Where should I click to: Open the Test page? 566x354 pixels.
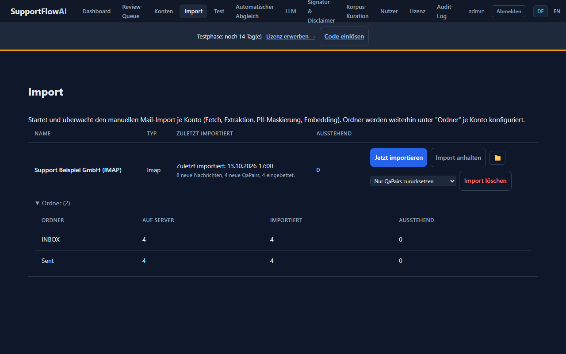point(219,11)
